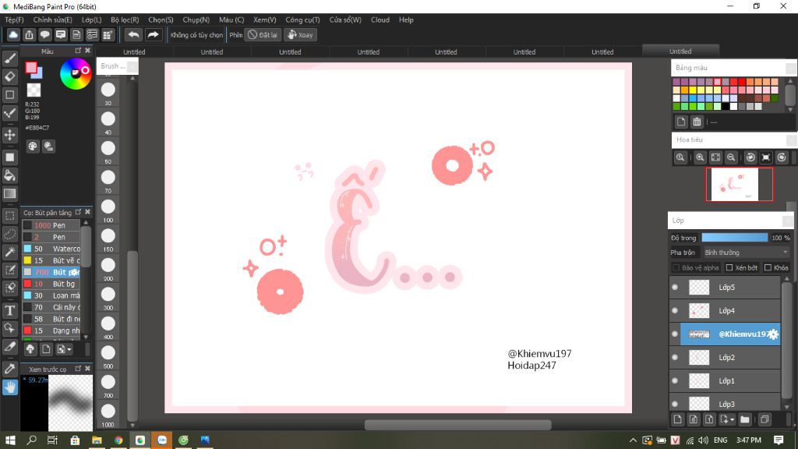This screenshot has width=798, height=449.
Task: Expand the new-layer dropdown arrow in layer panel
Action: point(733,419)
